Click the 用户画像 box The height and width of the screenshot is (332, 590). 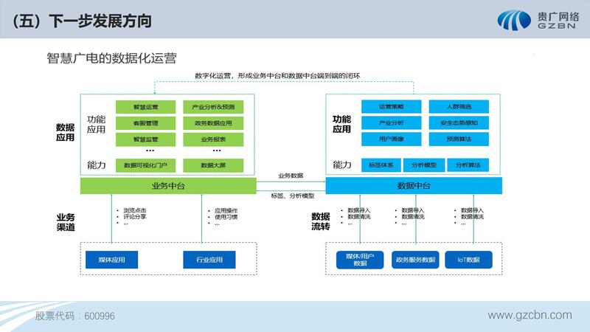coord(391,139)
